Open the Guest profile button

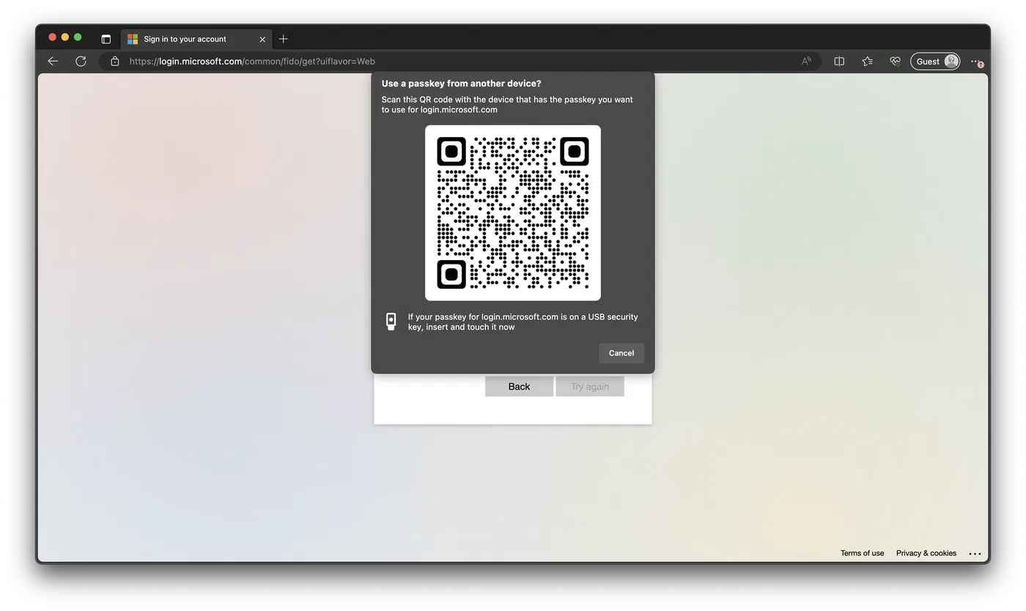[936, 62]
